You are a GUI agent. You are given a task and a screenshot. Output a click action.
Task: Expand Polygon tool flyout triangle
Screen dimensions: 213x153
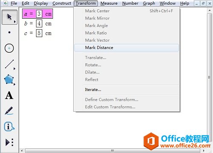14,85
